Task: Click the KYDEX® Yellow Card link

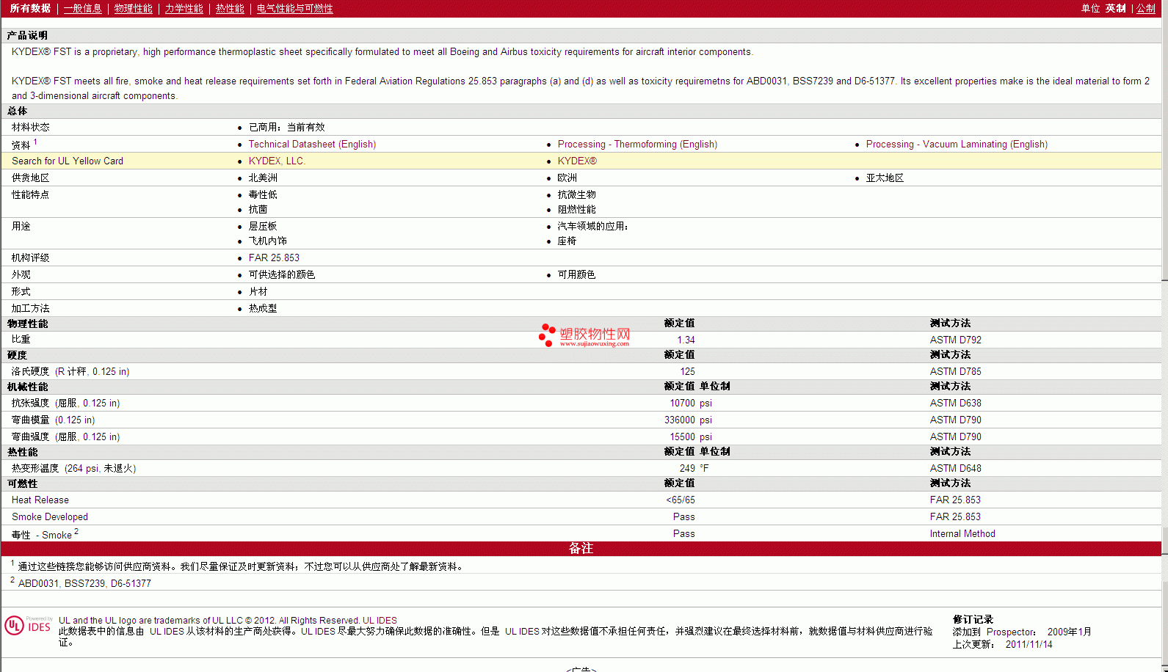Action: [x=577, y=161]
